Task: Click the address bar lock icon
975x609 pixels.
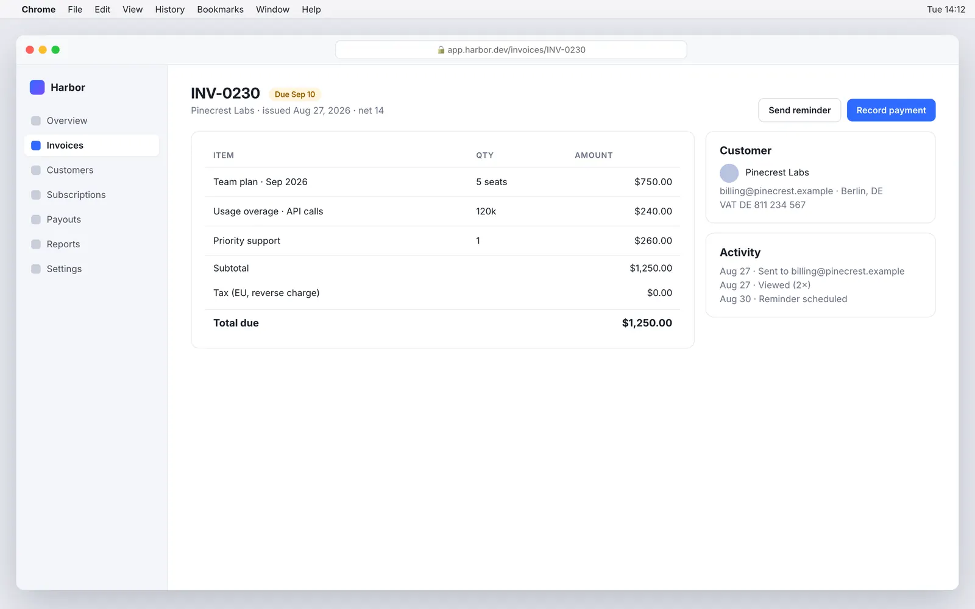Action: pyautogui.click(x=441, y=50)
